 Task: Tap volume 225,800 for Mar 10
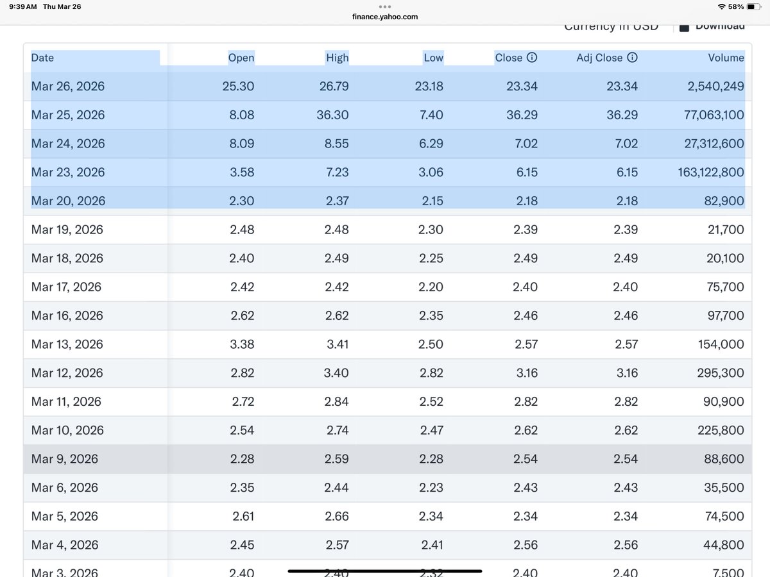point(721,430)
